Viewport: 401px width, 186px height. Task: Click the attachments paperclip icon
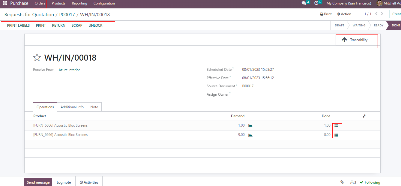point(342,182)
